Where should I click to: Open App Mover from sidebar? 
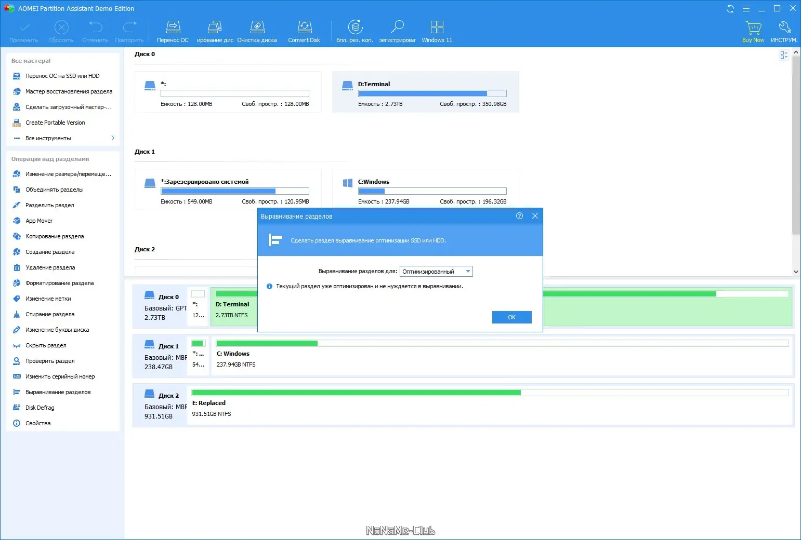pos(62,221)
